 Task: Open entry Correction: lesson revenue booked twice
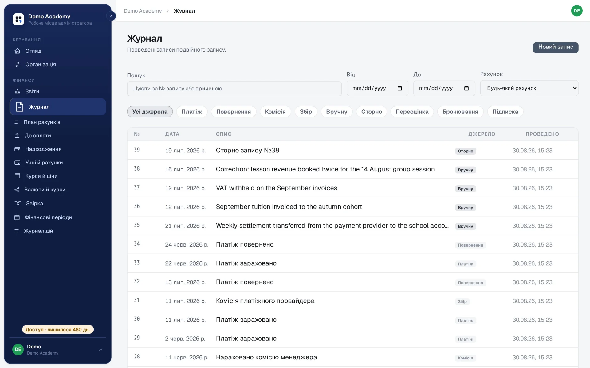pos(353,169)
